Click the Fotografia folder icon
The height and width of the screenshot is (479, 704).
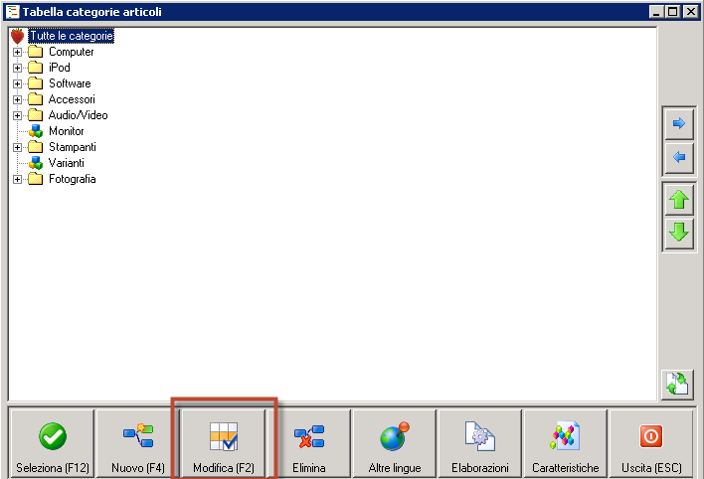coord(35,179)
